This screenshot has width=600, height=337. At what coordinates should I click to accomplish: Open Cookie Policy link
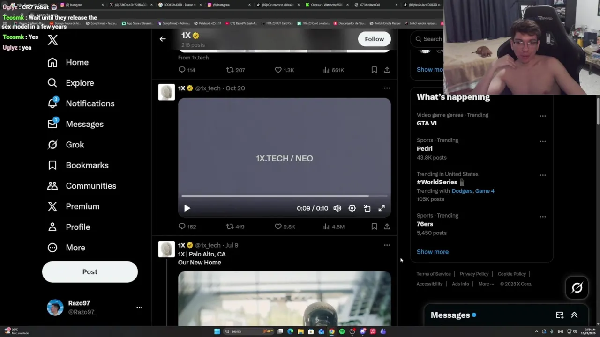(x=512, y=274)
